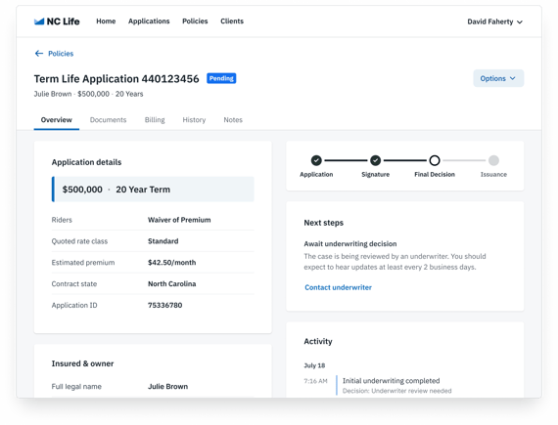Viewport: 558px width, 425px height.
Task: Click the completed Application step checkmark
Action: (316, 160)
